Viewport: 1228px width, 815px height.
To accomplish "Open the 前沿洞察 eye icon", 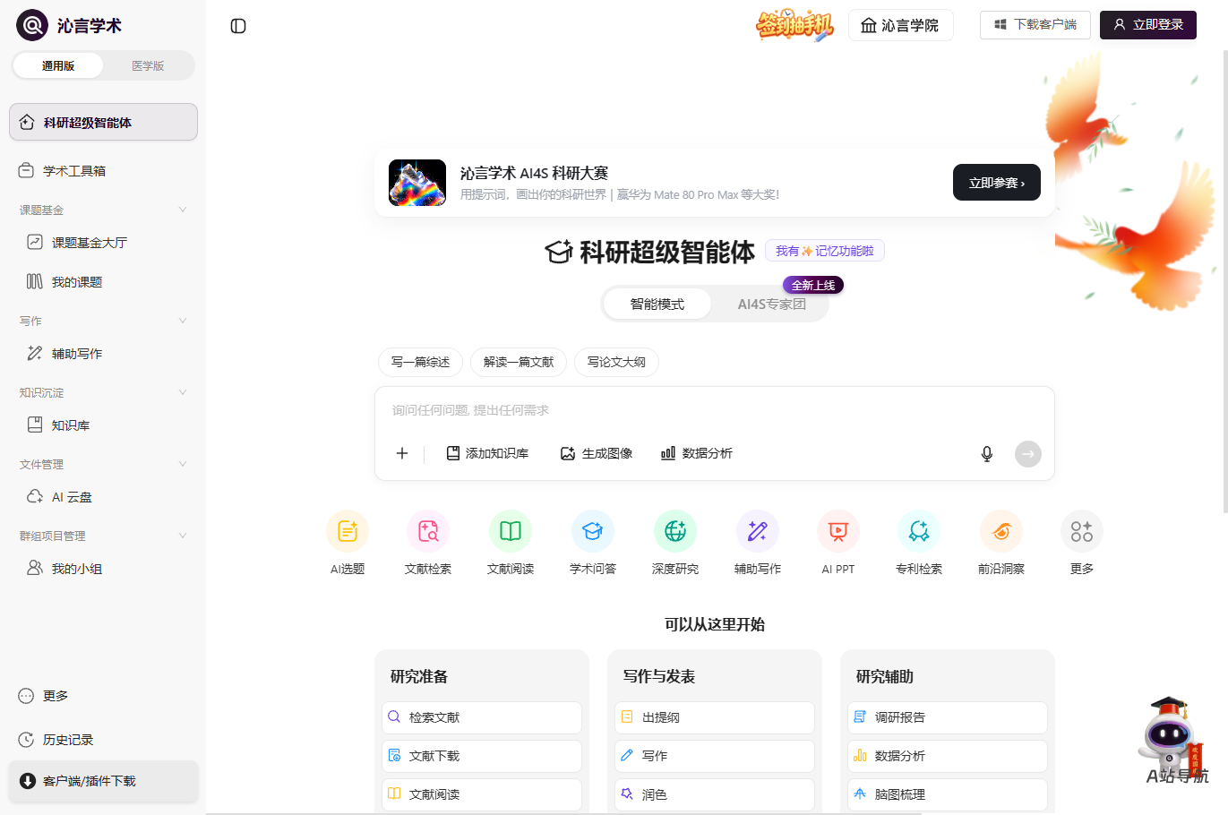I will click(x=1001, y=531).
